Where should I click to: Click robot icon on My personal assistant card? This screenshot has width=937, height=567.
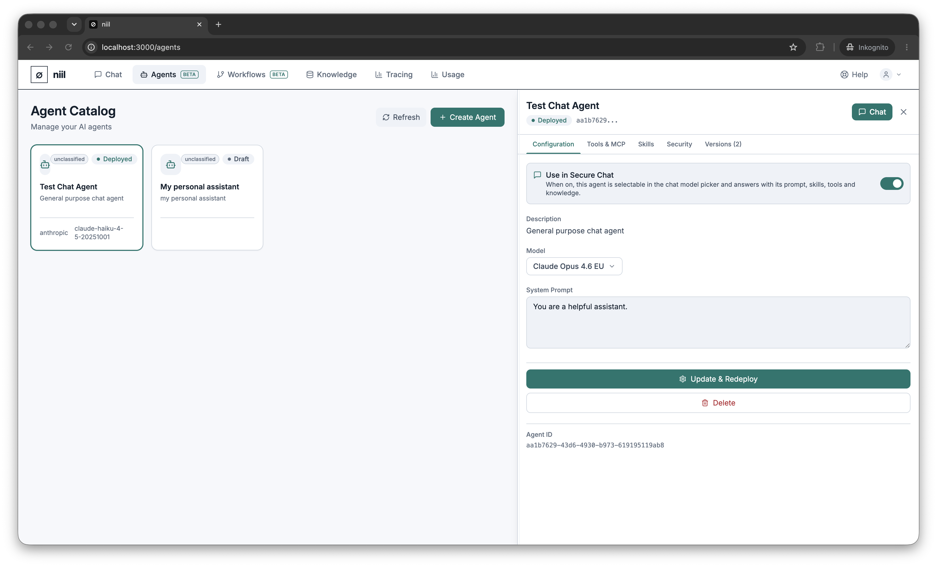[x=171, y=165]
